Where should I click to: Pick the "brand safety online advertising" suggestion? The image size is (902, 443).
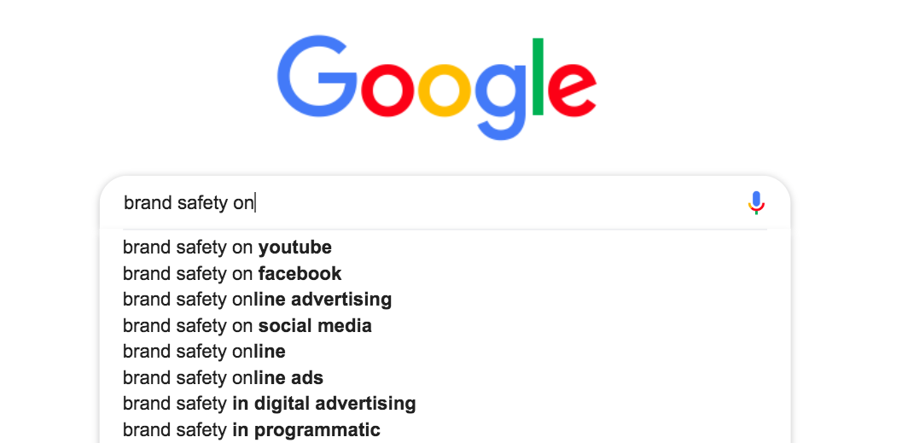click(257, 300)
